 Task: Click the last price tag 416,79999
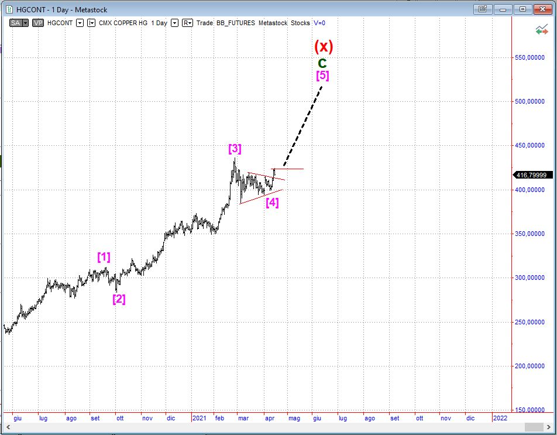pos(533,175)
